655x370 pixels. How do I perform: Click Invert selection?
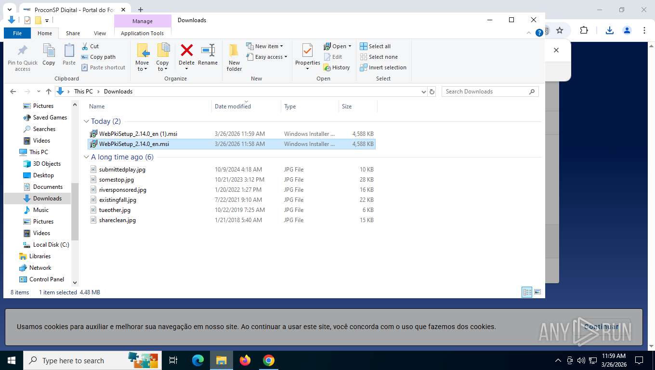383,67
